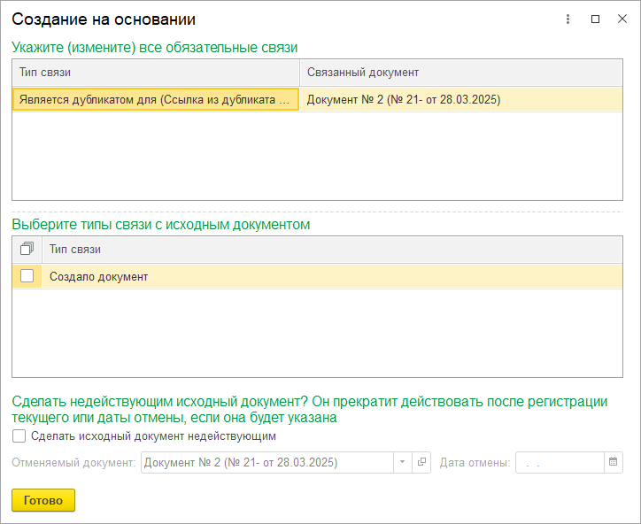Select the Является дубликатом для cell
The height and width of the screenshot is (524, 641).
click(x=155, y=100)
